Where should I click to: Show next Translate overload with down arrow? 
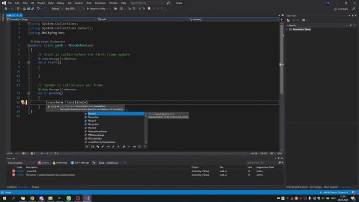click(58, 107)
